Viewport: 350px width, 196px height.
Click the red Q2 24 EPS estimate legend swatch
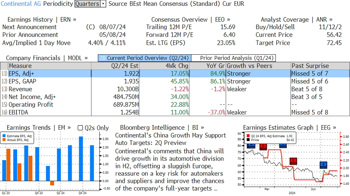248,136
